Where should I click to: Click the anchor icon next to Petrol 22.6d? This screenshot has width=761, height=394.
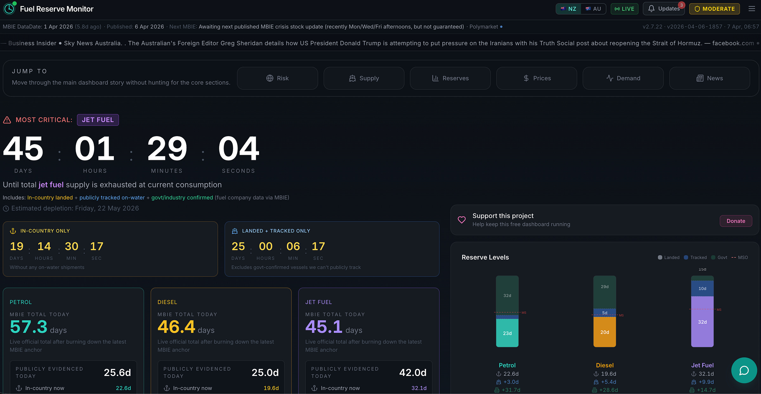click(499, 374)
